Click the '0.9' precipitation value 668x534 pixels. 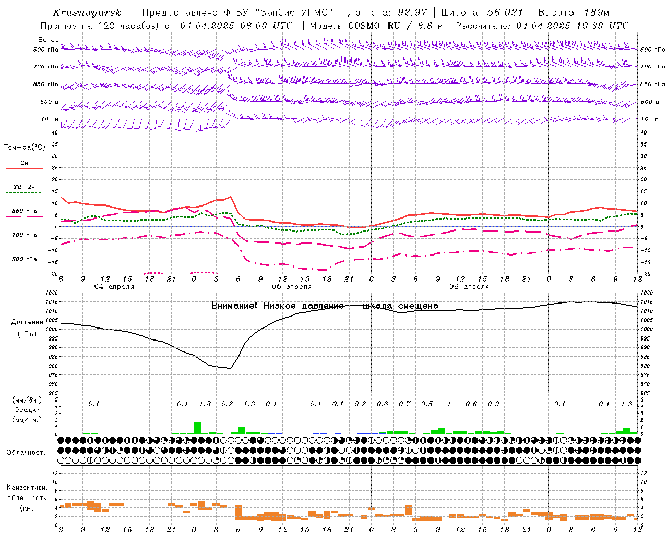(493, 404)
